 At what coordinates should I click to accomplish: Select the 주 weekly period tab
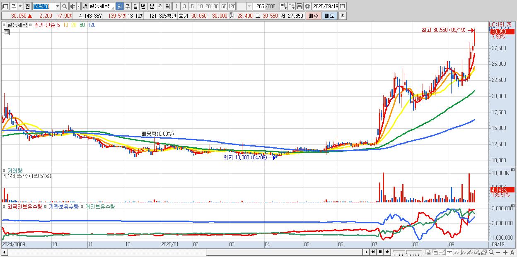point(127,6)
